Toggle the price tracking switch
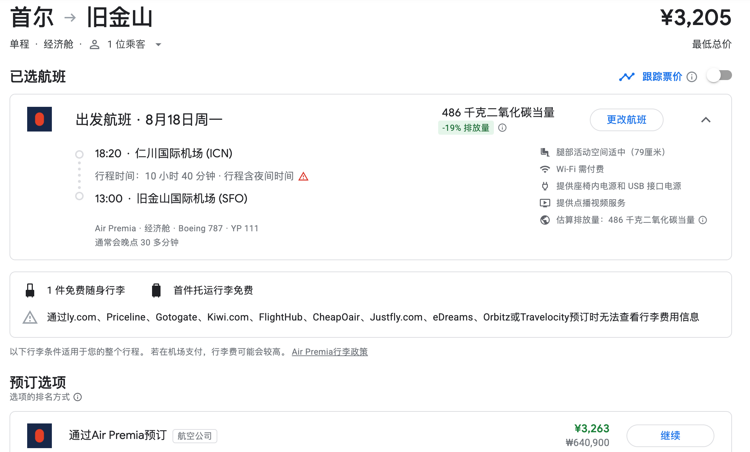 [x=719, y=76]
